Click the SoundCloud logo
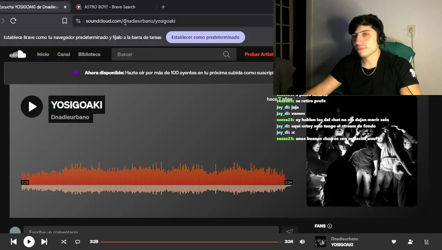Viewport: 442px width, 250px height. (x=18, y=54)
